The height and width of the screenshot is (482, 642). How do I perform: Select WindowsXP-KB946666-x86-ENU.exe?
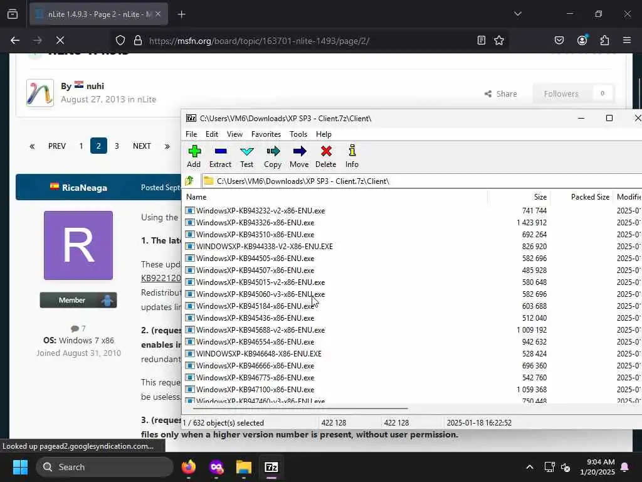coord(255,365)
